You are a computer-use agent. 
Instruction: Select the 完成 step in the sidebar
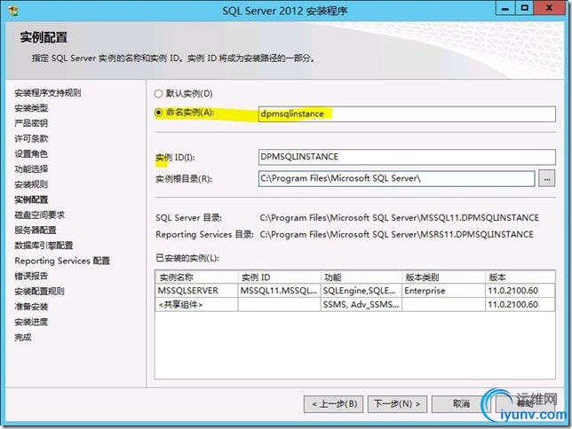tap(22, 338)
